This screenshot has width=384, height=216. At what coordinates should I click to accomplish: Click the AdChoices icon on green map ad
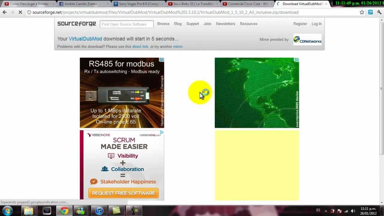pos(297,60)
